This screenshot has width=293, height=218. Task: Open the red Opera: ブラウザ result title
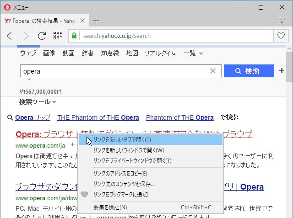click(x=46, y=134)
